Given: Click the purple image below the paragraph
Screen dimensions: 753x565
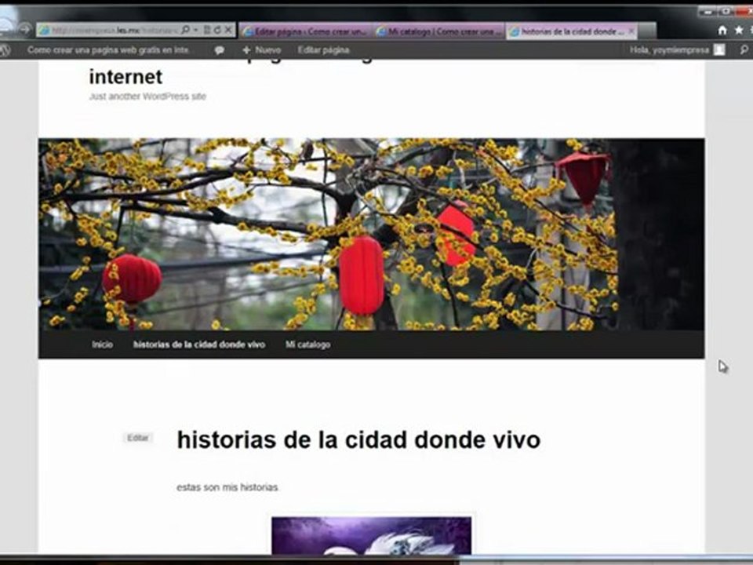Looking at the screenshot, I should coord(371,536).
